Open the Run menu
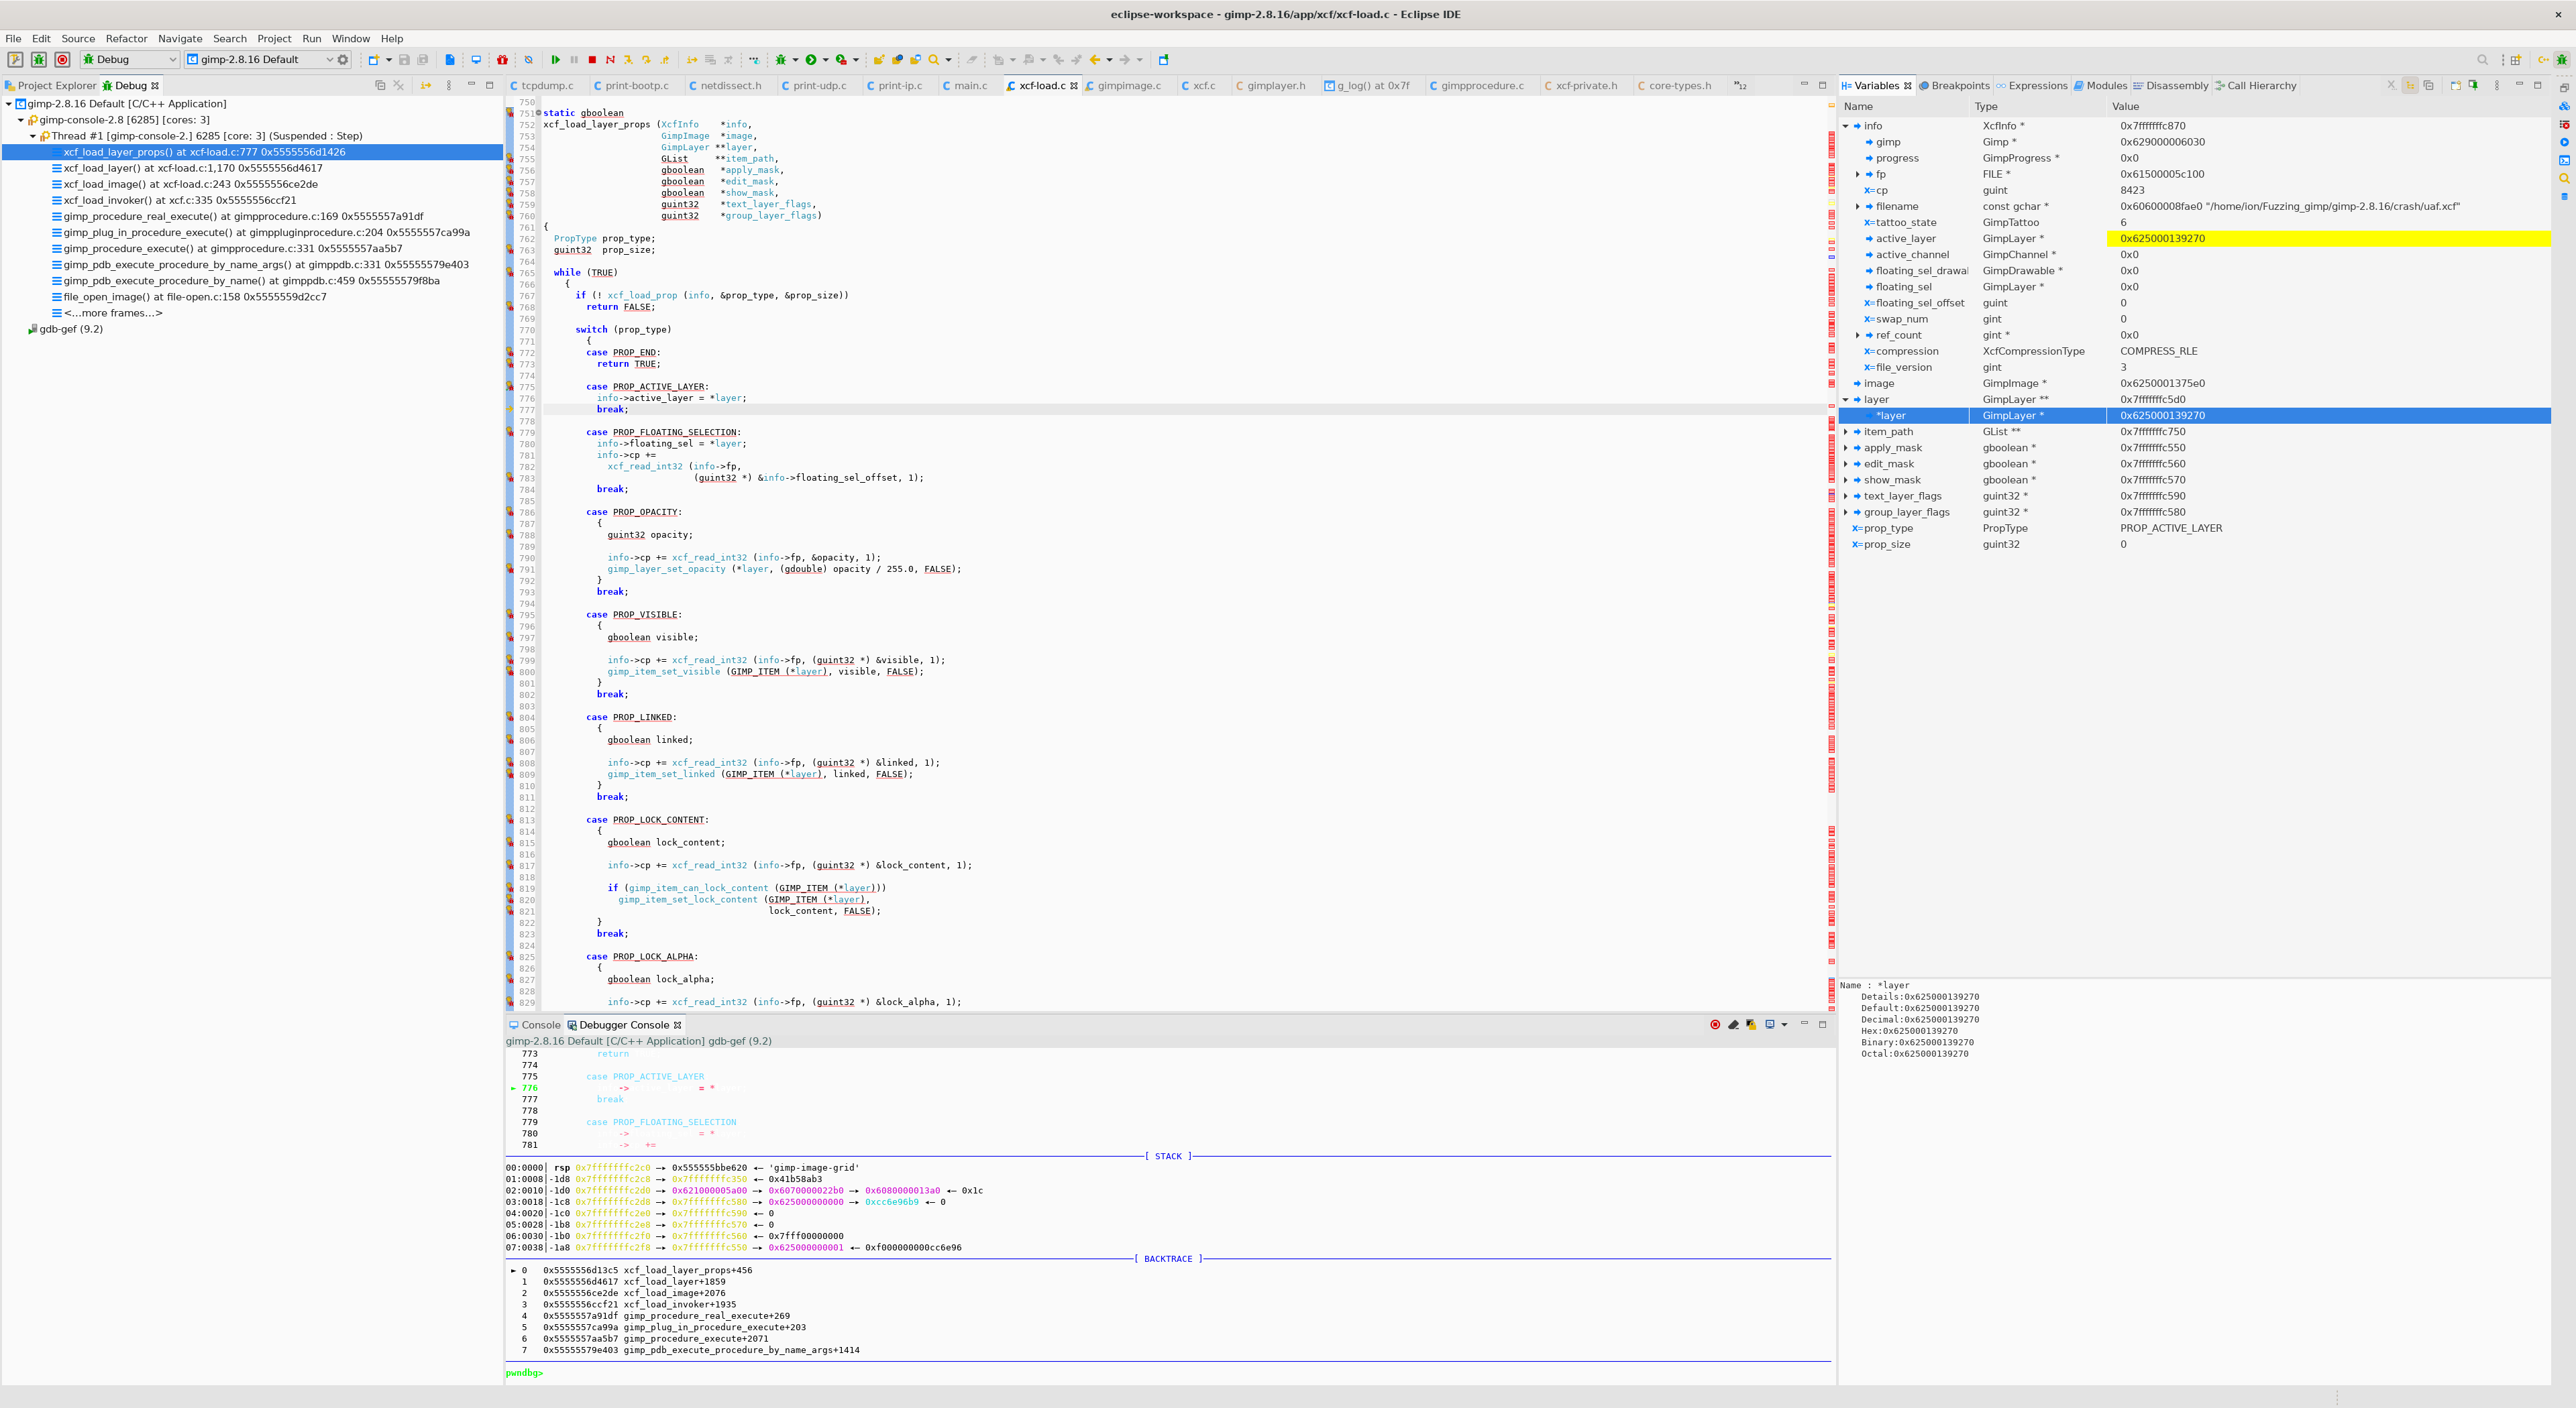 pyautogui.click(x=312, y=39)
